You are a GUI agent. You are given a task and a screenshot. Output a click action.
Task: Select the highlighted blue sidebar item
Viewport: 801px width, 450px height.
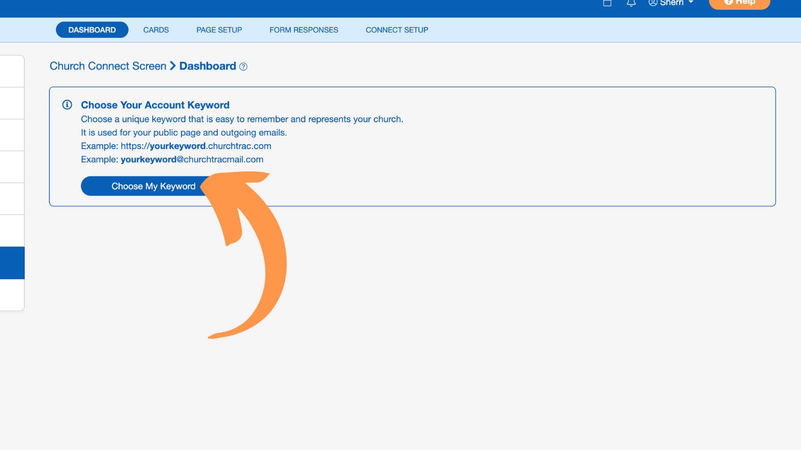click(12, 263)
